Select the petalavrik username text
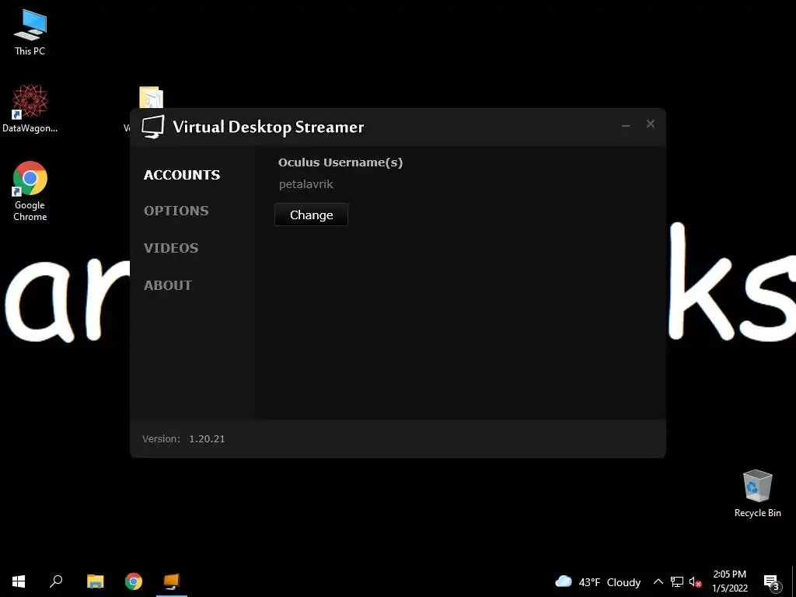 click(306, 184)
